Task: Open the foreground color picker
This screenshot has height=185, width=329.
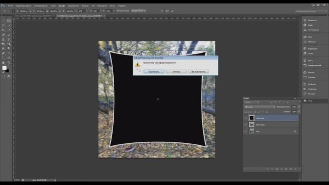Action: pos(4,68)
